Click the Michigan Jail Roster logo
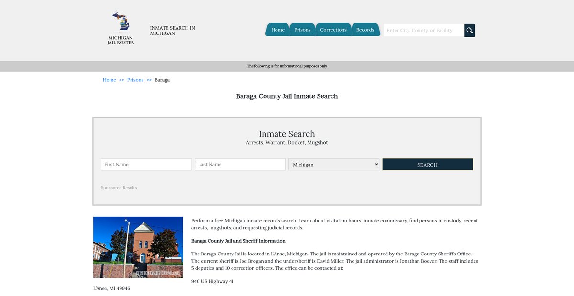Image resolution: width=574 pixels, height=296 pixels. (121, 28)
